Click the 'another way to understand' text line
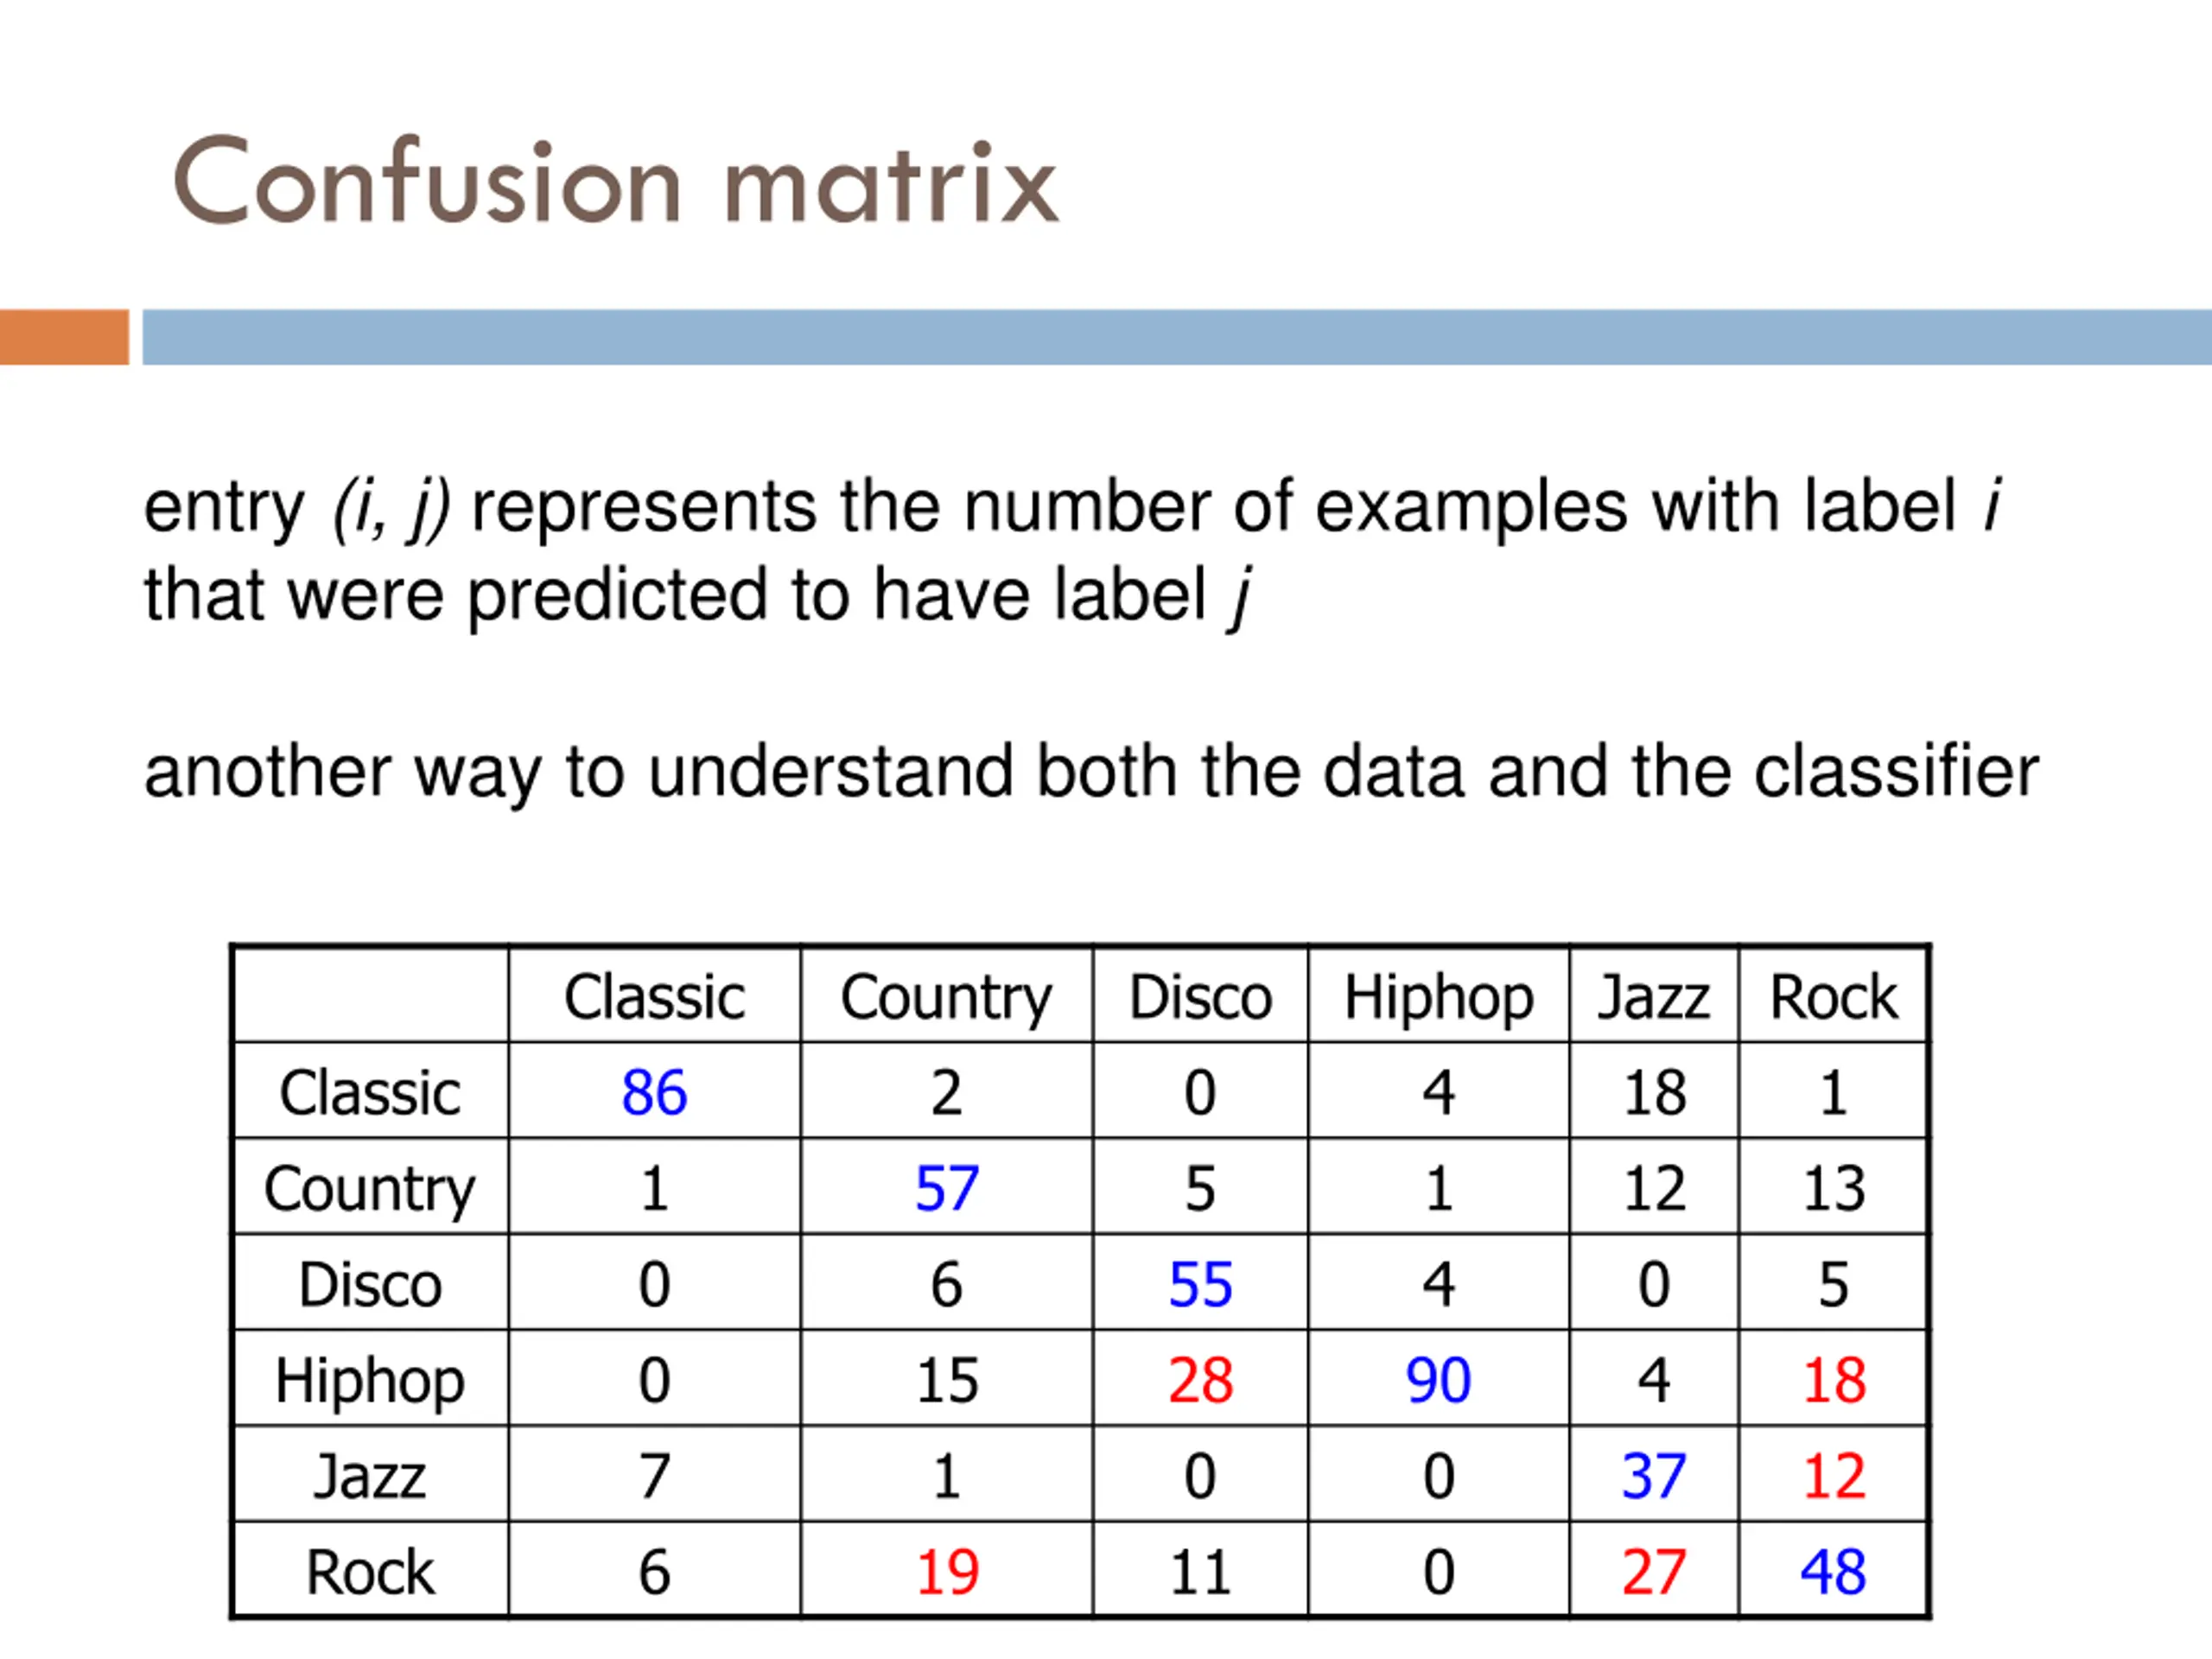2212x1659 pixels. click(1091, 771)
